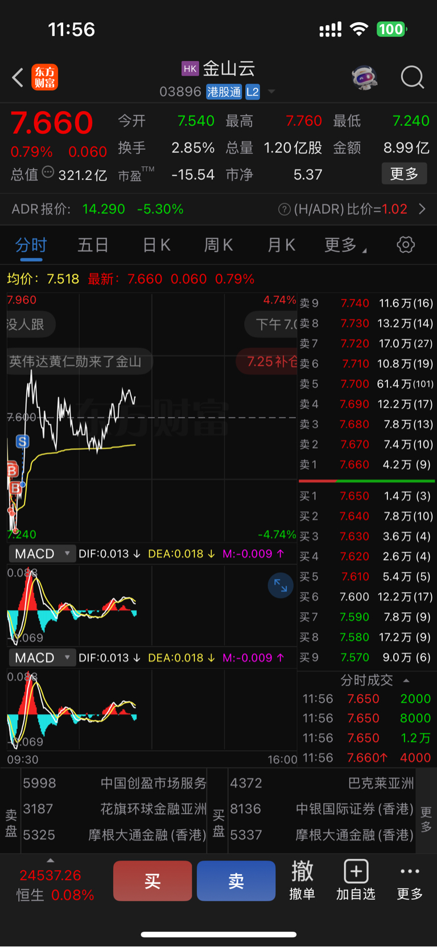The image size is (437, 947).
Task: Tap the green battery 100 status indicator
Action: (x=391, y=29)
